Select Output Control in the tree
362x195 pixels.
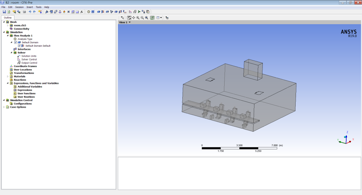click(29, 63)
